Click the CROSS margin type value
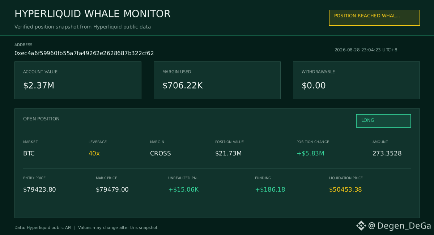Image resolution: width=434 pixels, height=235 pixels. coord(161,153)
